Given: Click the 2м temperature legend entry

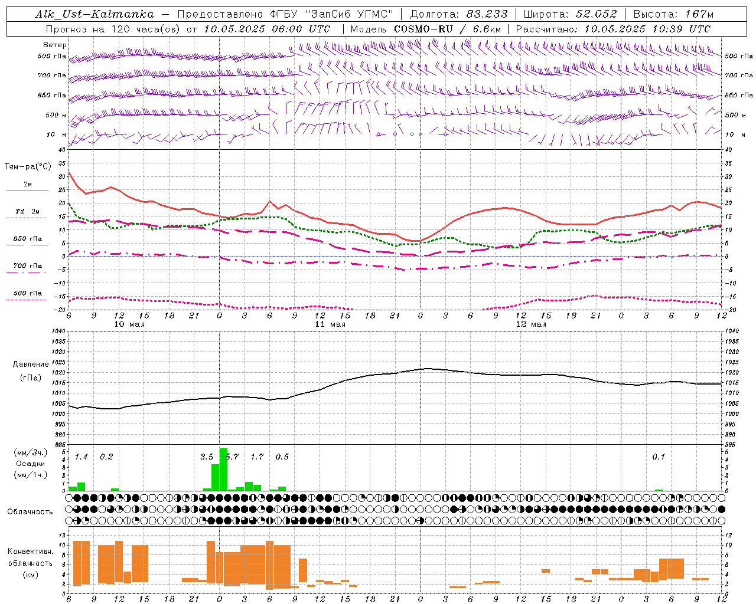Looking at the screenshot, I should [x=28, y=185].
